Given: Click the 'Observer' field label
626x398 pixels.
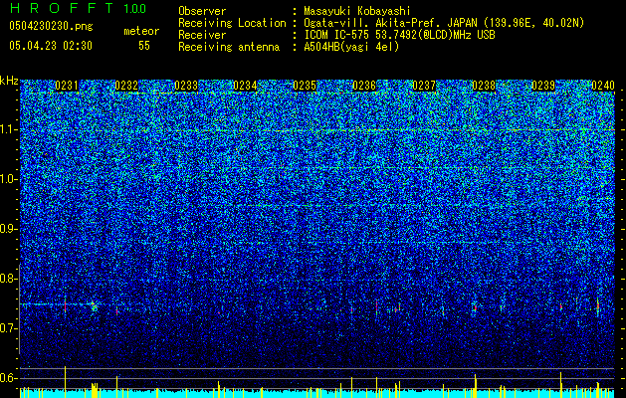Looking at the screenshot, I should pos(202,11).
